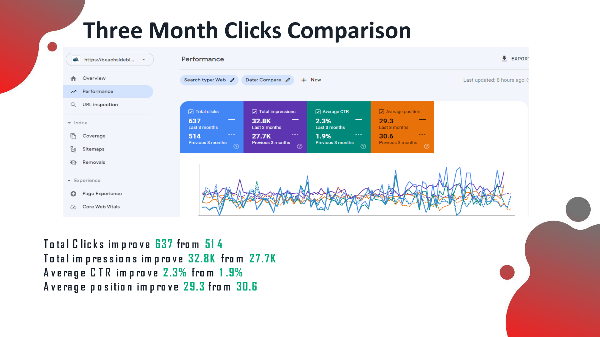Toggle the Average CTR checkbox
Screen dimensions: 600x337
tap(318, 112)
